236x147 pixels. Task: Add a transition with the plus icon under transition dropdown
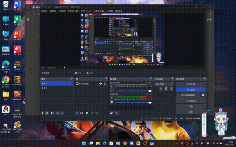161,89
